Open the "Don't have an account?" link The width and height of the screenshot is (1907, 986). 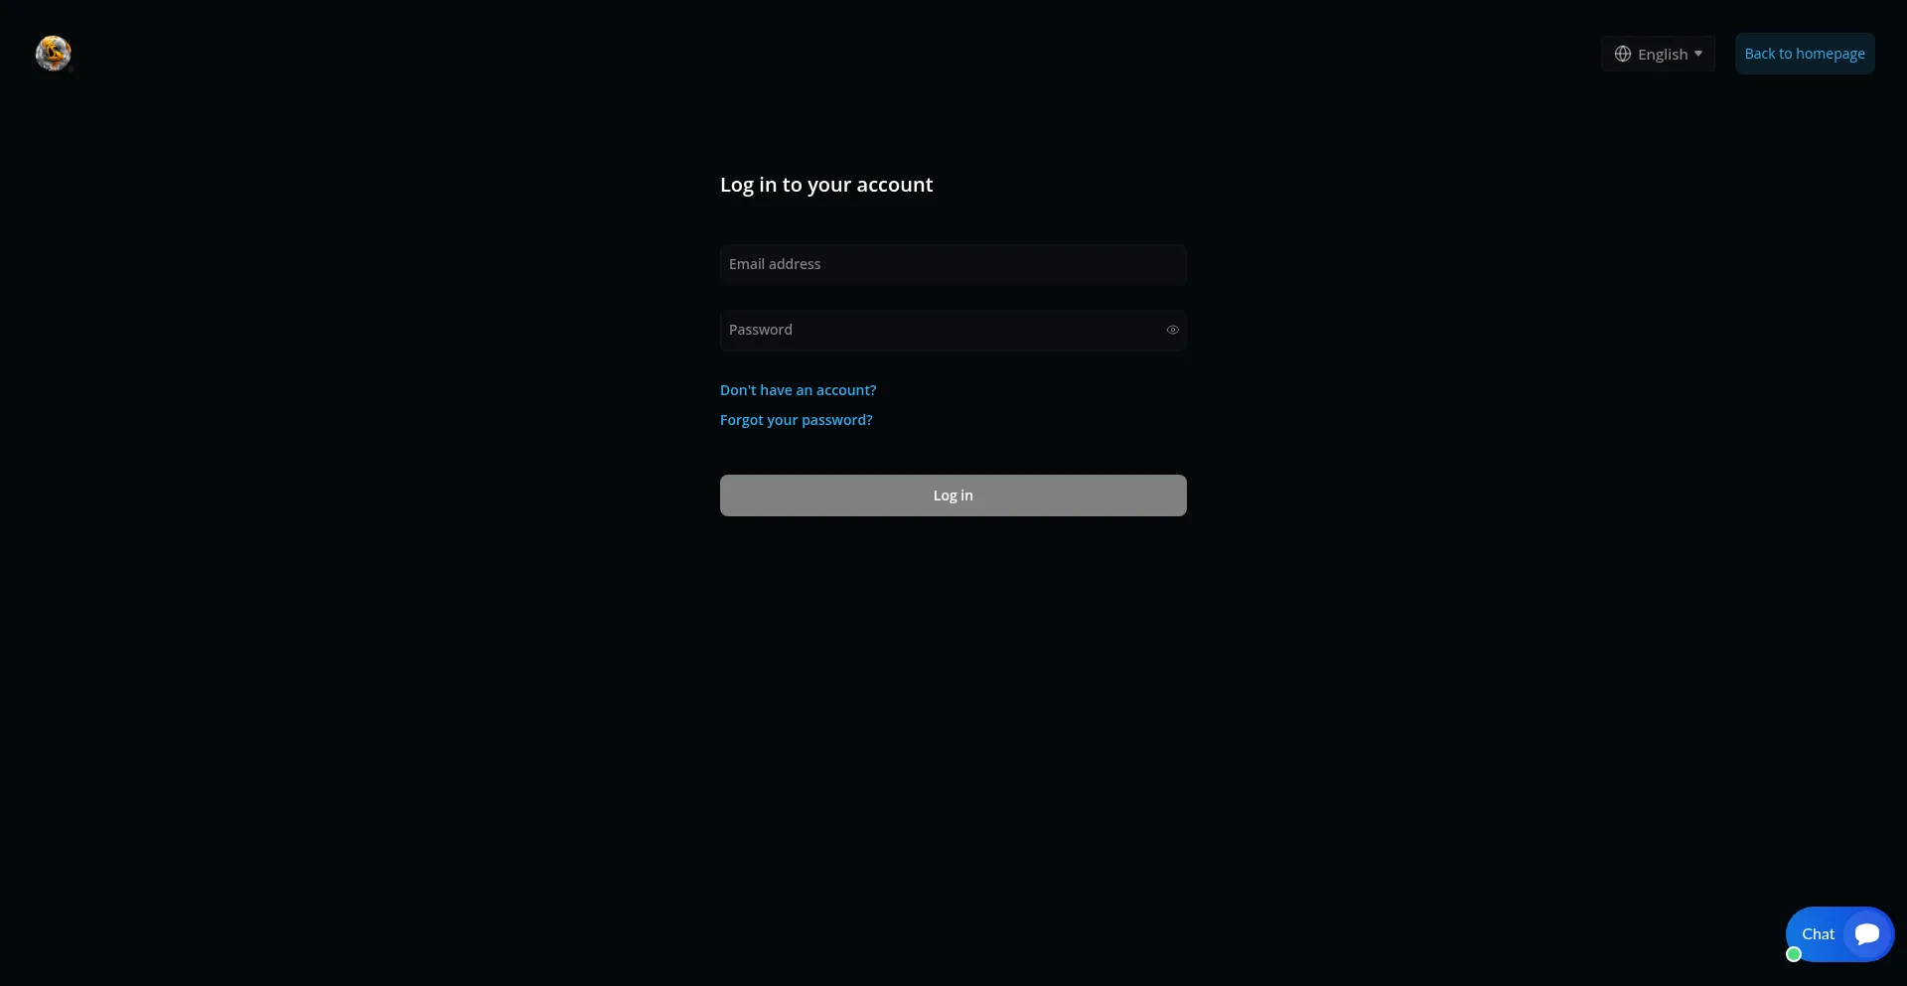pyautogui.click(x=798, y=390)
